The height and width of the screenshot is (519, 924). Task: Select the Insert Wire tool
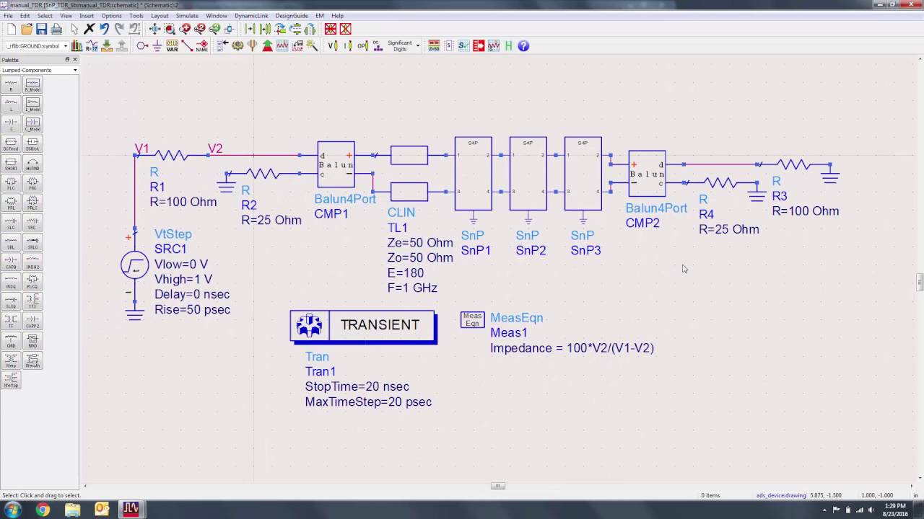pos(187,45)
